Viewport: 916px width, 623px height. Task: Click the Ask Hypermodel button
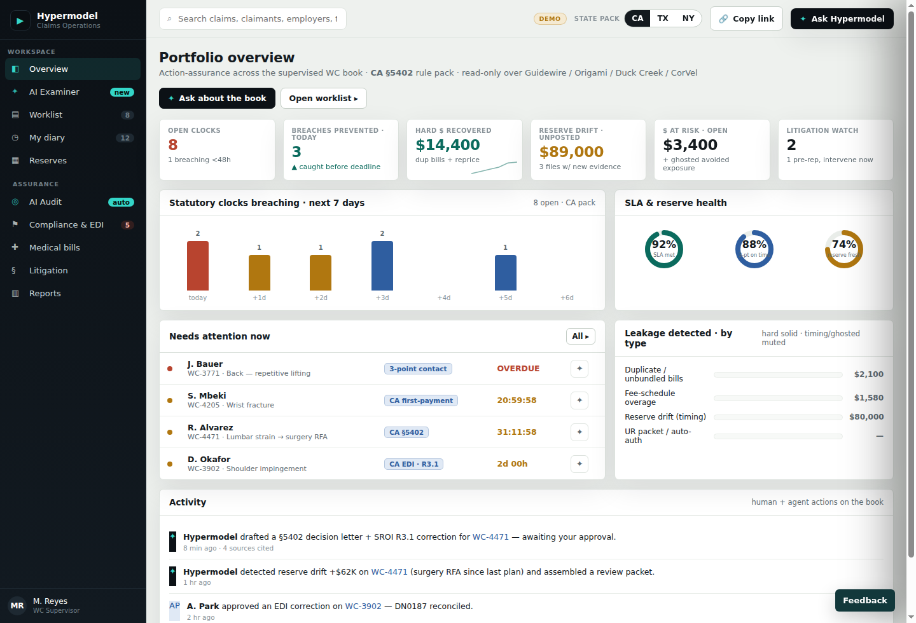coord(842,19)
